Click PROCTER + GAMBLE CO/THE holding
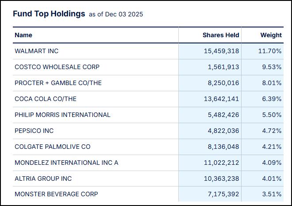This screenshot has width=292, height=206. click(58, 83)
